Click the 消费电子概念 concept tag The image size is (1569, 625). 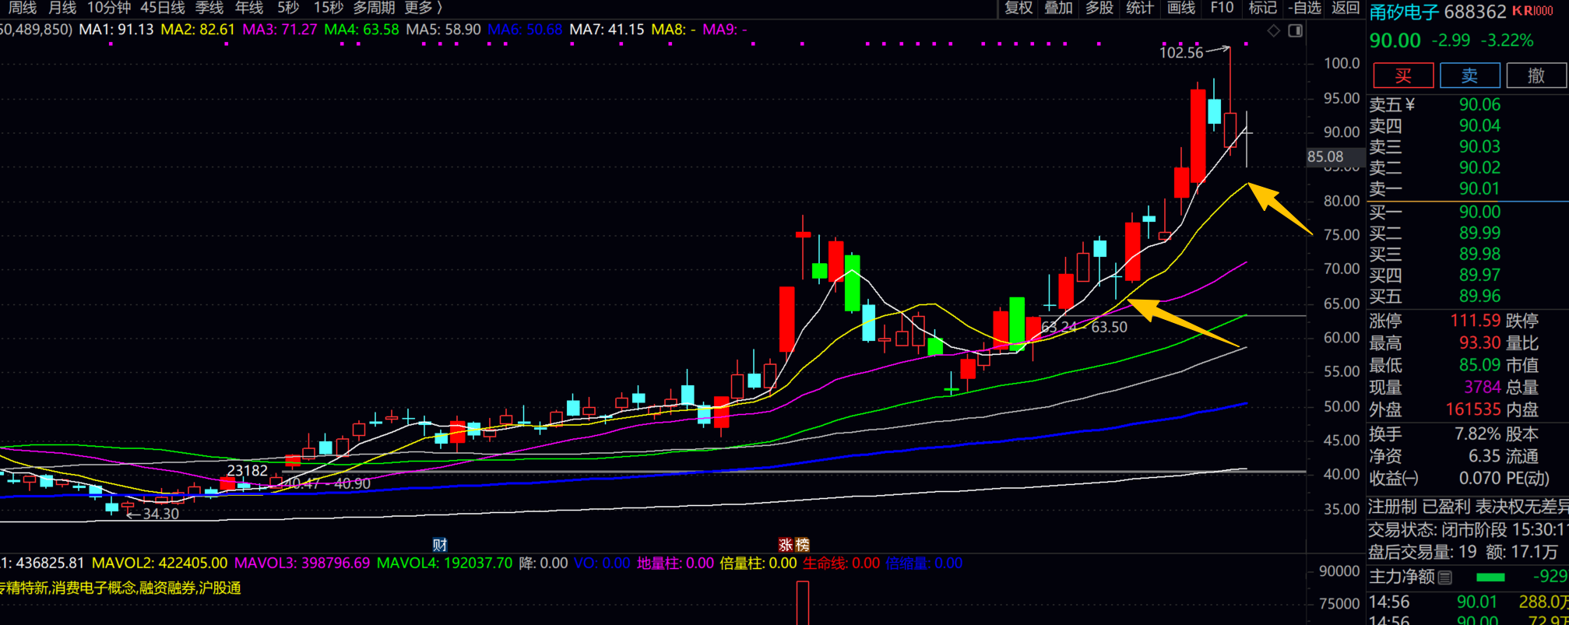coord(93,588)
